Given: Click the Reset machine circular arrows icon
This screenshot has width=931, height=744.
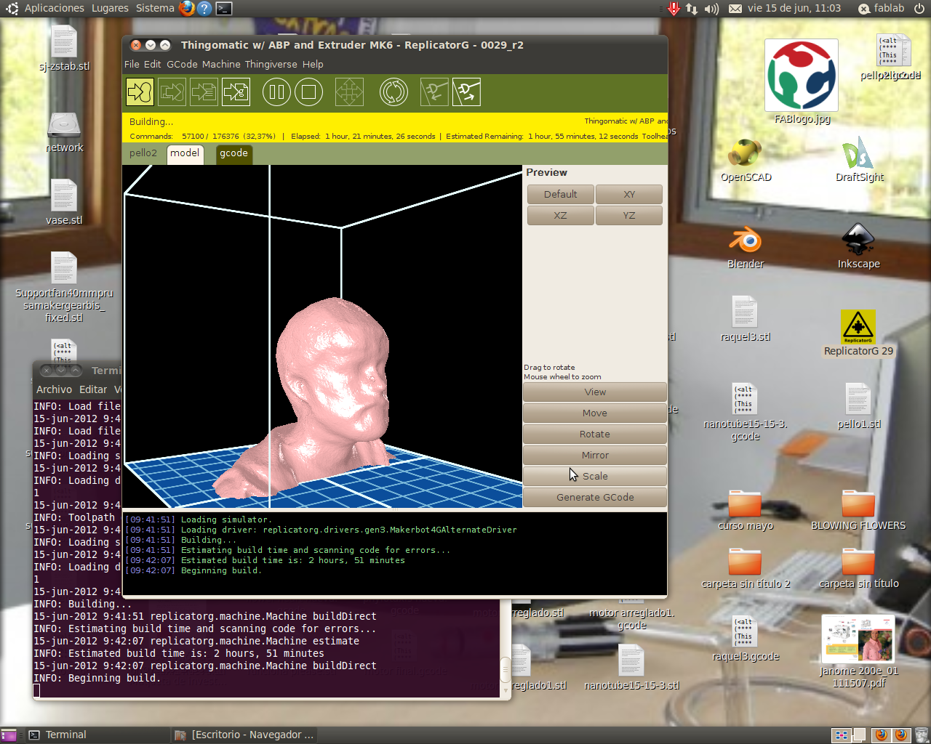Looking at the screenshot, I should [393, 92].
